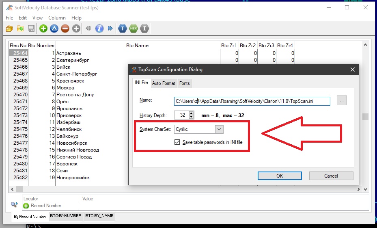Increase History Depth with the up arrow

click(192, 113)
